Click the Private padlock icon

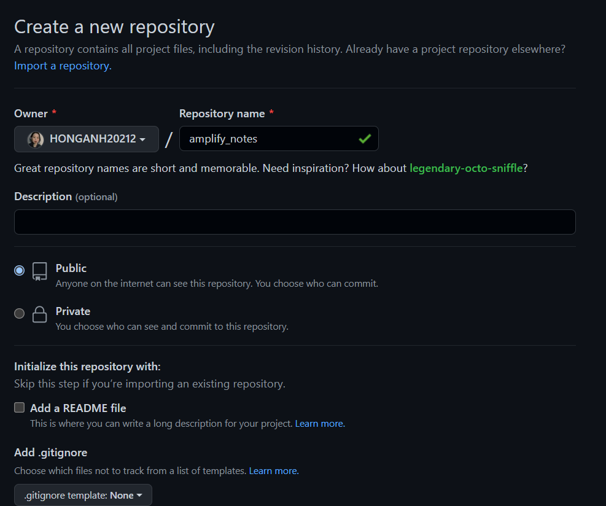pyautogui.click(x=39, y=314)
